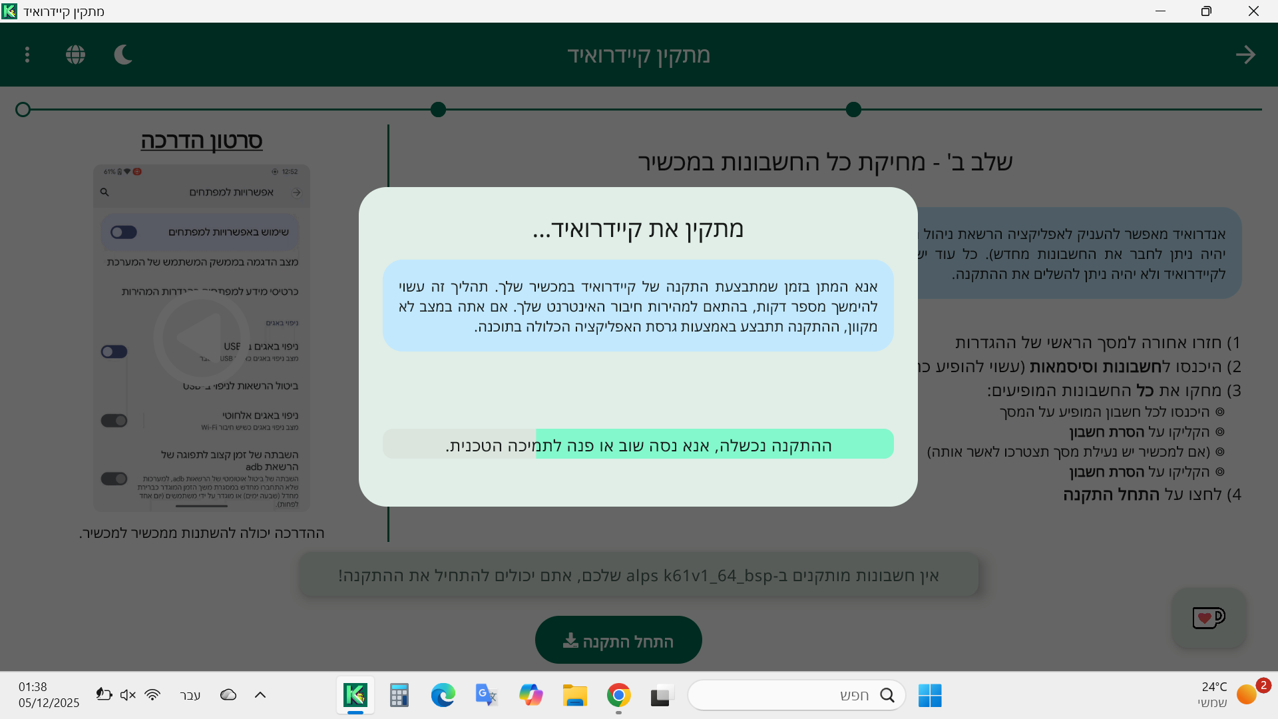This screenshot has width=1278, height=719.
Task: Expand hidden system tray icons
Action: (260, 695)
